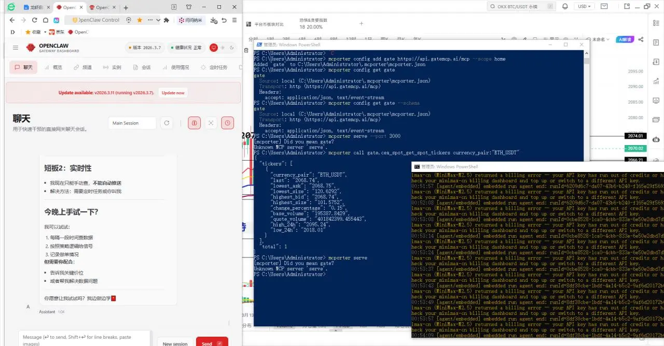This screenshot has height=346, width=664.
Task: Focus the chat Message input field
Action: [x=85, y=338]
